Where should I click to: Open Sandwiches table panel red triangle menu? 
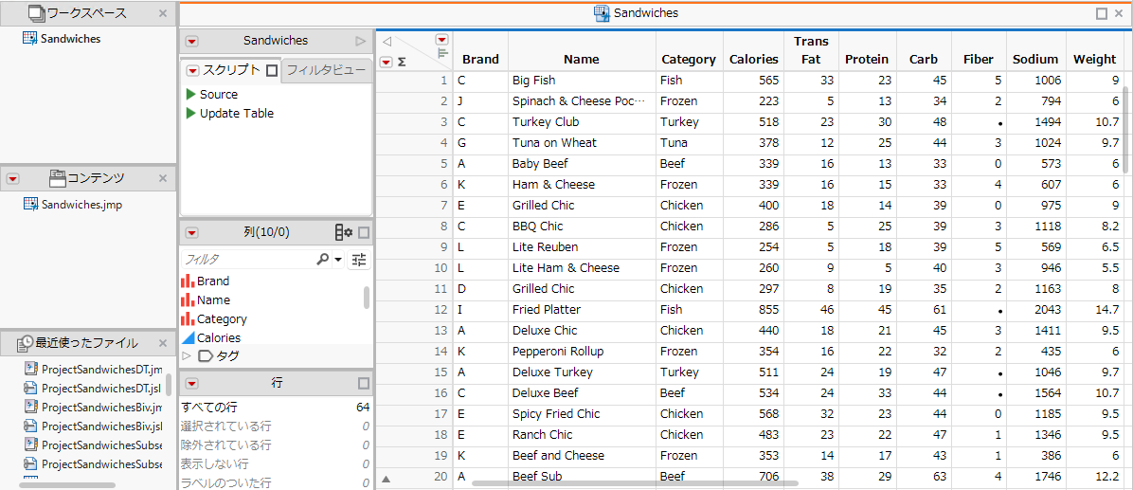tap(192, 41)
